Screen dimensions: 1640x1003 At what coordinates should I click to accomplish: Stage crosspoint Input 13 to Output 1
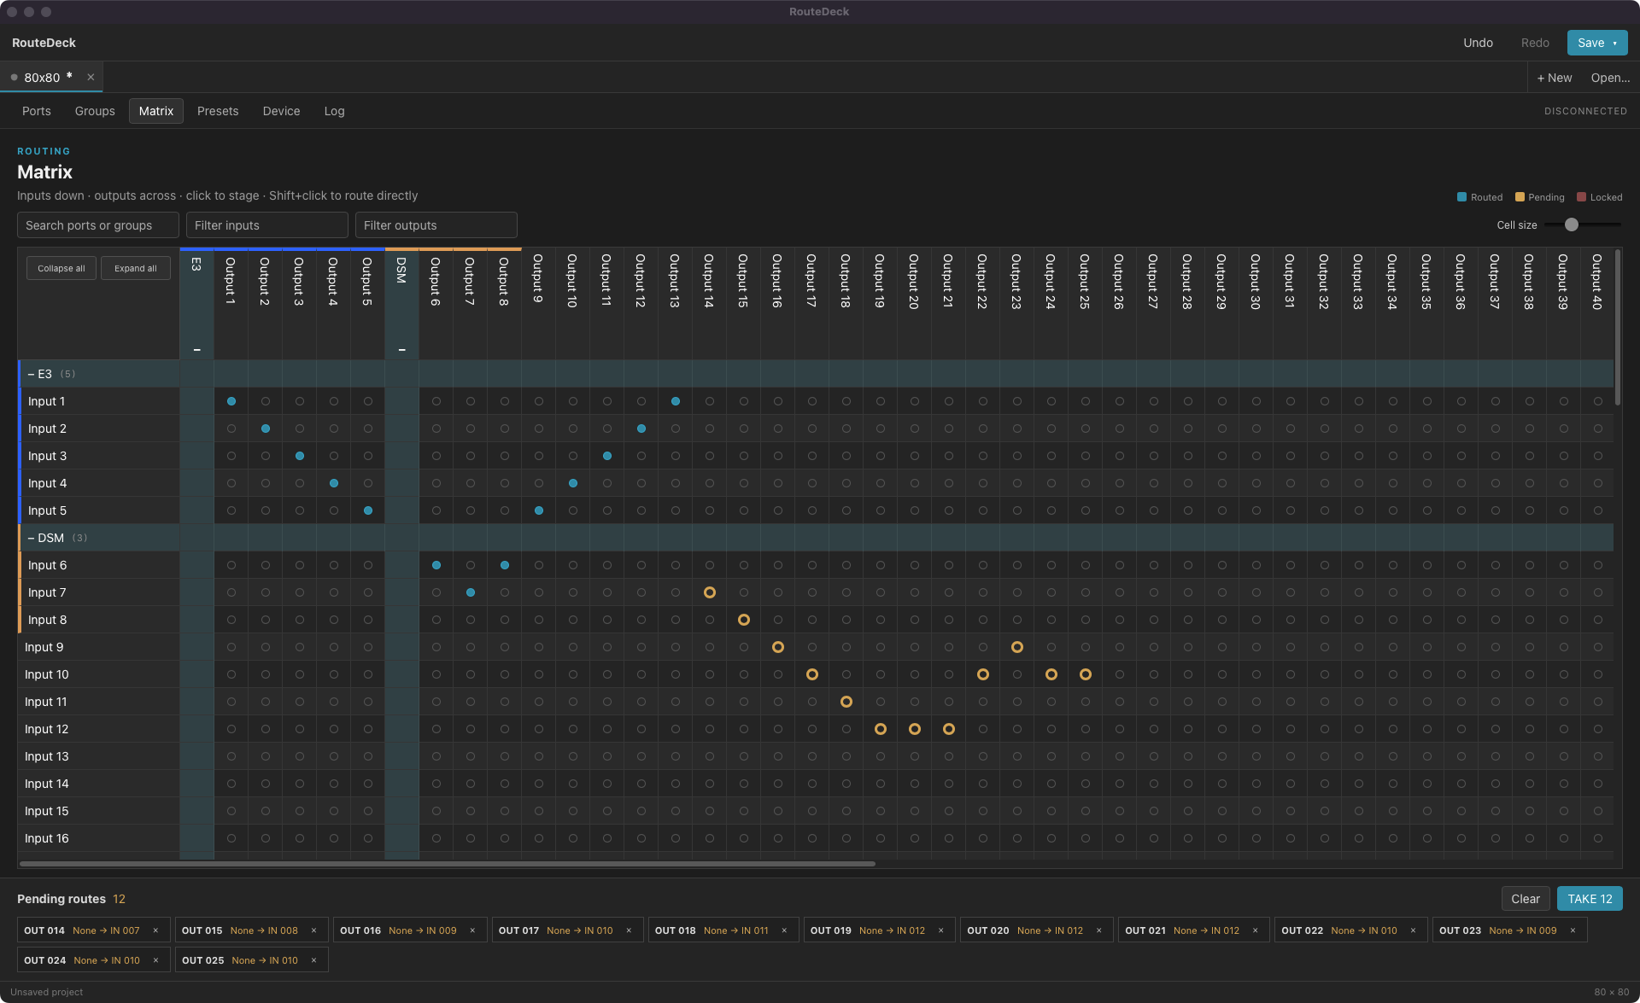click(231, 756)
